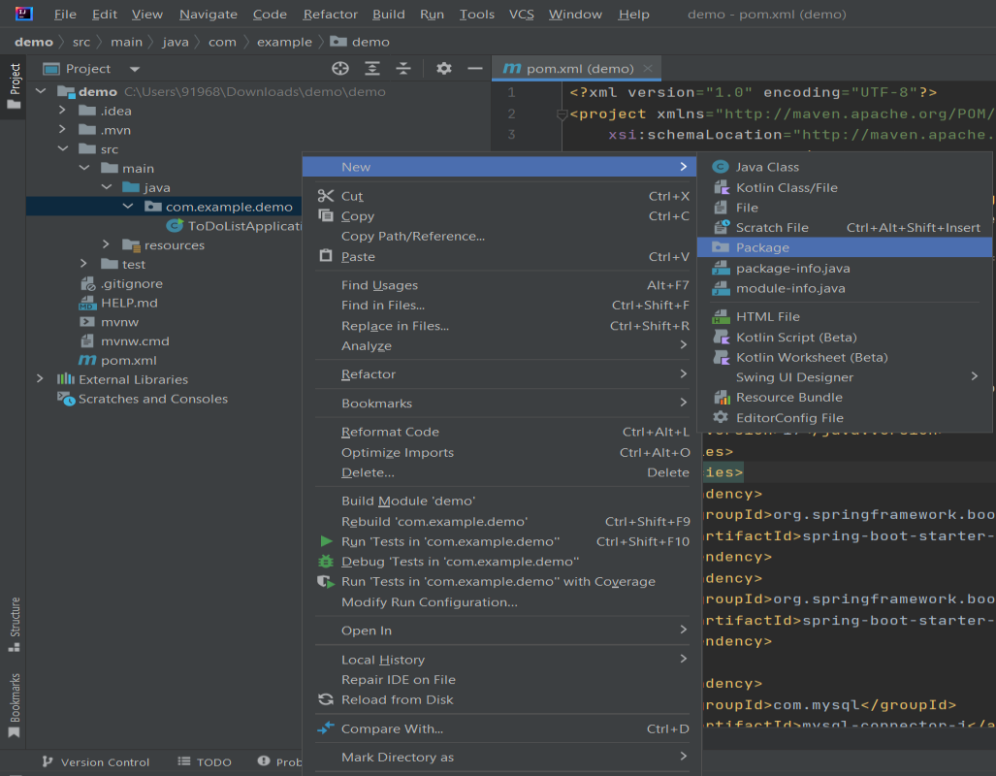Open the Navigate menu
996x776 pixels.
click(x=209, y=14)
